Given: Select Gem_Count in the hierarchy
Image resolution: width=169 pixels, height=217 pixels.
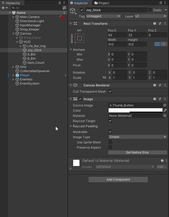Looking at the screenshot, I should [x=36, y=63].
